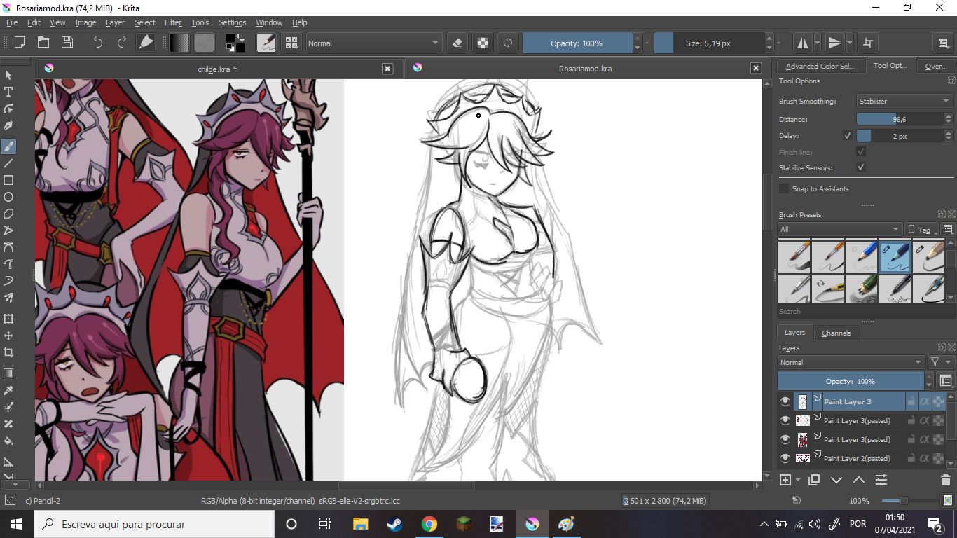This screenshot has height=538, width=957.
Task: Adjust the brush Opacity slider
Action: point(577,43)
